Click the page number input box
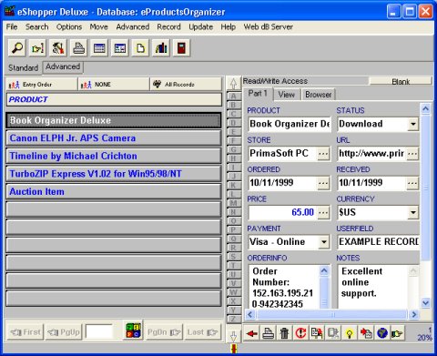The image size is (437, 356). pyautogui.click(x=98, y=331)
